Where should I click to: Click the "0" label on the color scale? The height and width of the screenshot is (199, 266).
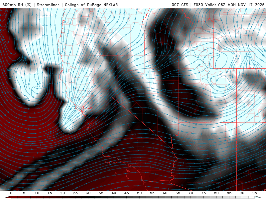pos(11,193)
